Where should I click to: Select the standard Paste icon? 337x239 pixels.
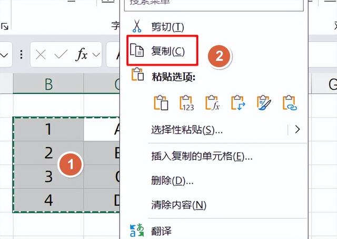(161, 103)
